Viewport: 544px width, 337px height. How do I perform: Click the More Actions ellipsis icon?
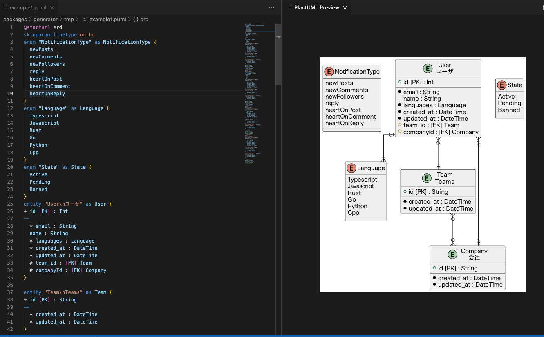click(x=272, y=8)
